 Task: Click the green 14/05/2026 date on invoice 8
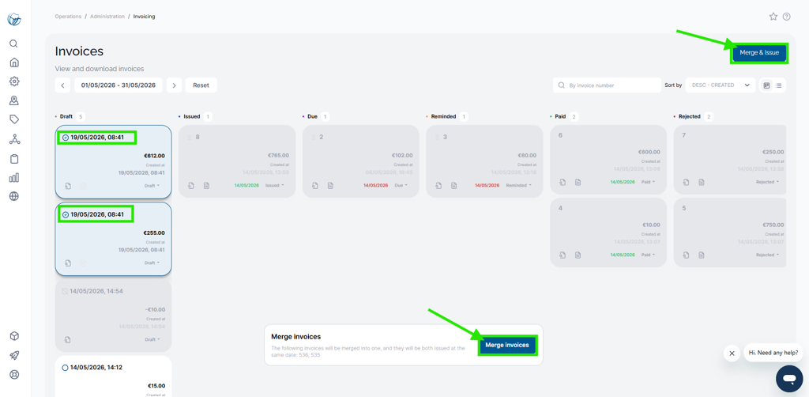[x=246, y=185]
